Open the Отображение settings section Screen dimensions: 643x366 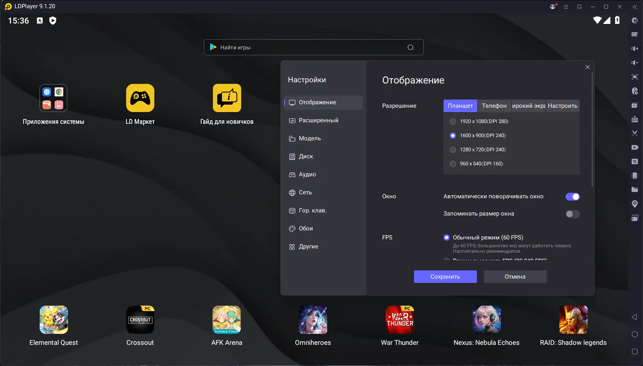[x=323, y=103]
